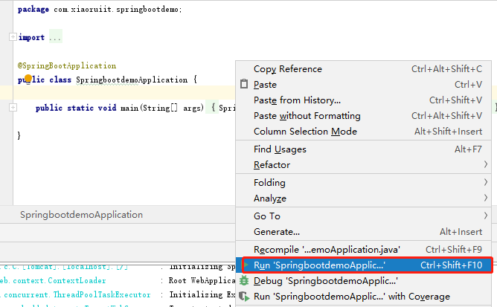Select Paste in the context menu
497x307 pixels.
click(x=364, y=84)
